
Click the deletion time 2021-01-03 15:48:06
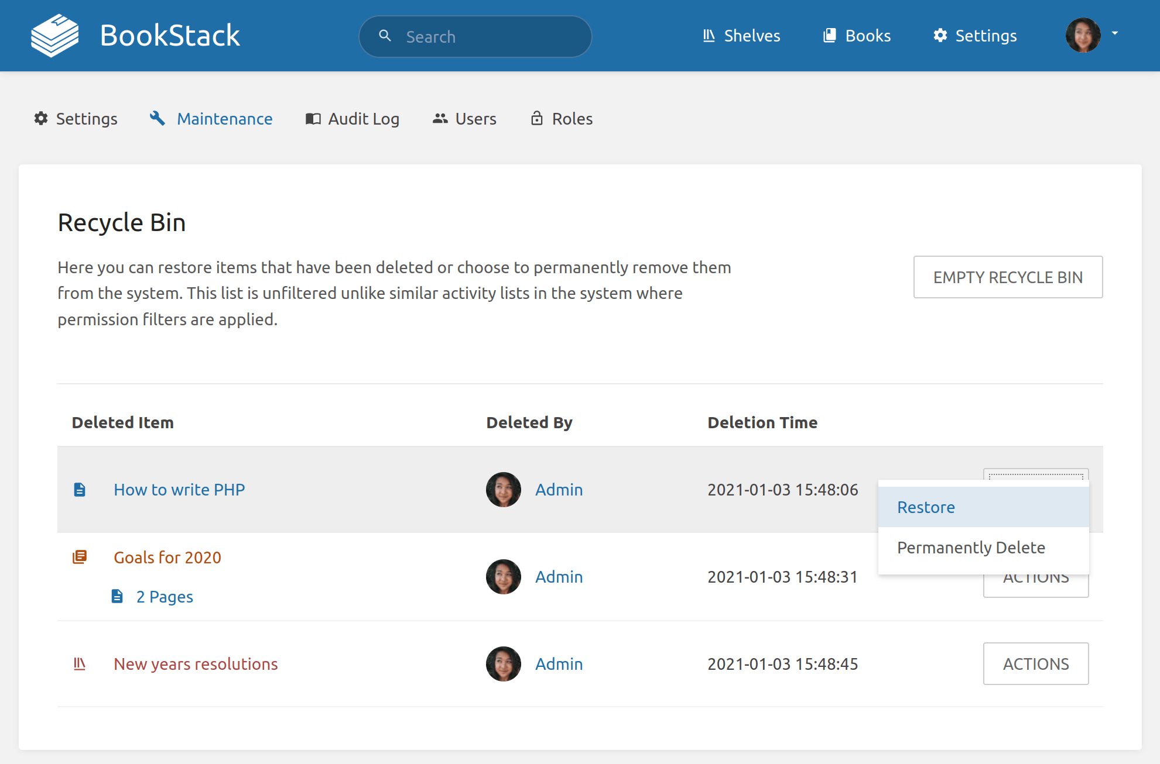coord(783,490)
